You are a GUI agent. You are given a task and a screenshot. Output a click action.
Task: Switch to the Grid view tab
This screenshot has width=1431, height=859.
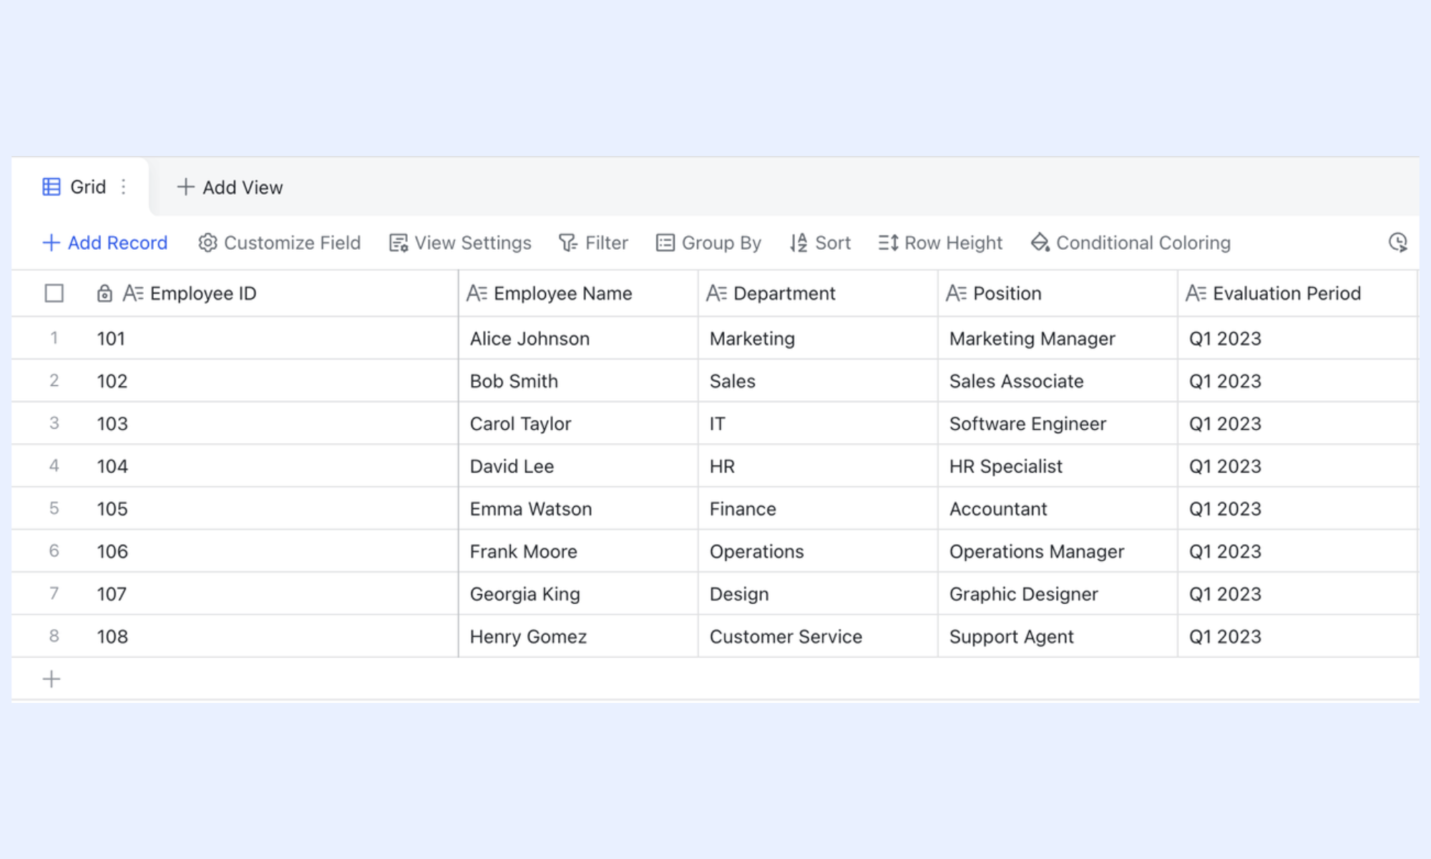[x=80, y=187]
